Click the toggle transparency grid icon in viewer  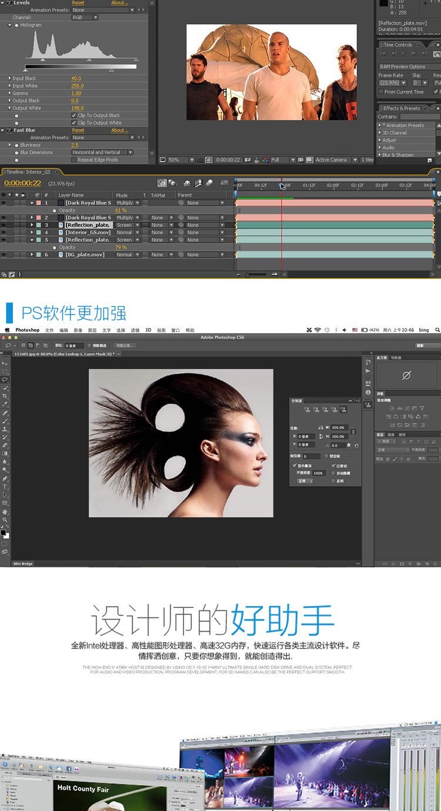pos(309,159)
